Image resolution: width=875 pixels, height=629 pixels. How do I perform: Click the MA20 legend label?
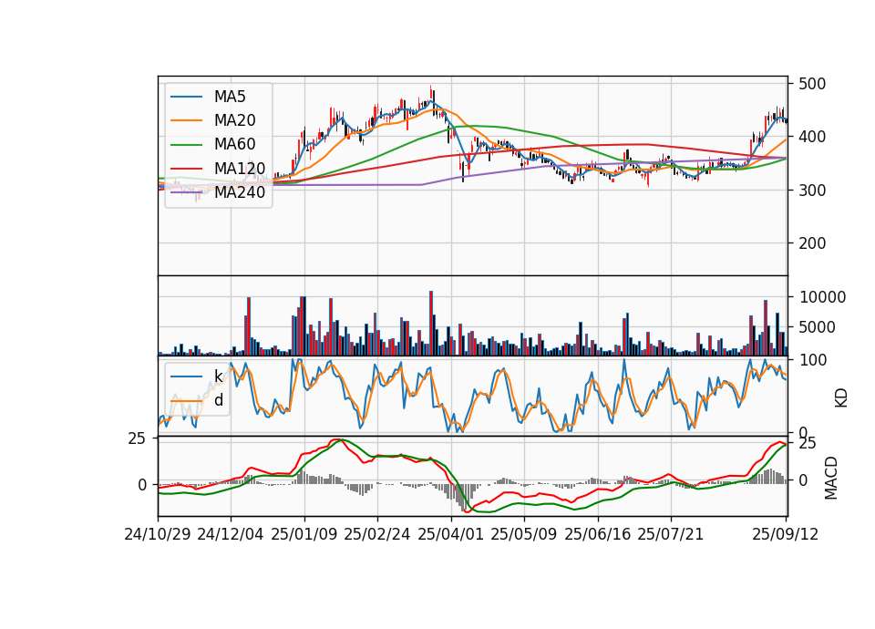(x=234, y=120)
